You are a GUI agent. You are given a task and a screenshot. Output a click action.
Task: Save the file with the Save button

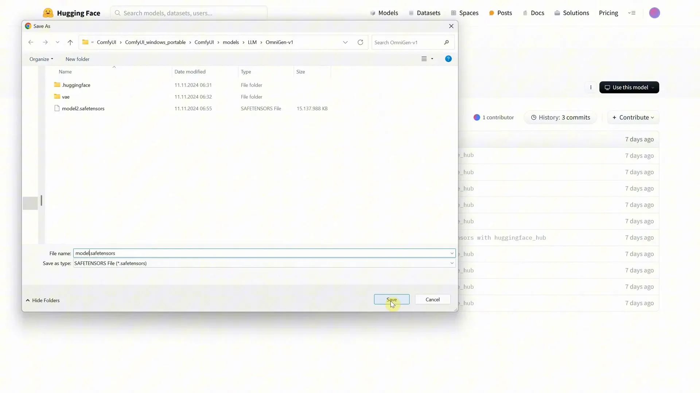[x=391, y=299]
